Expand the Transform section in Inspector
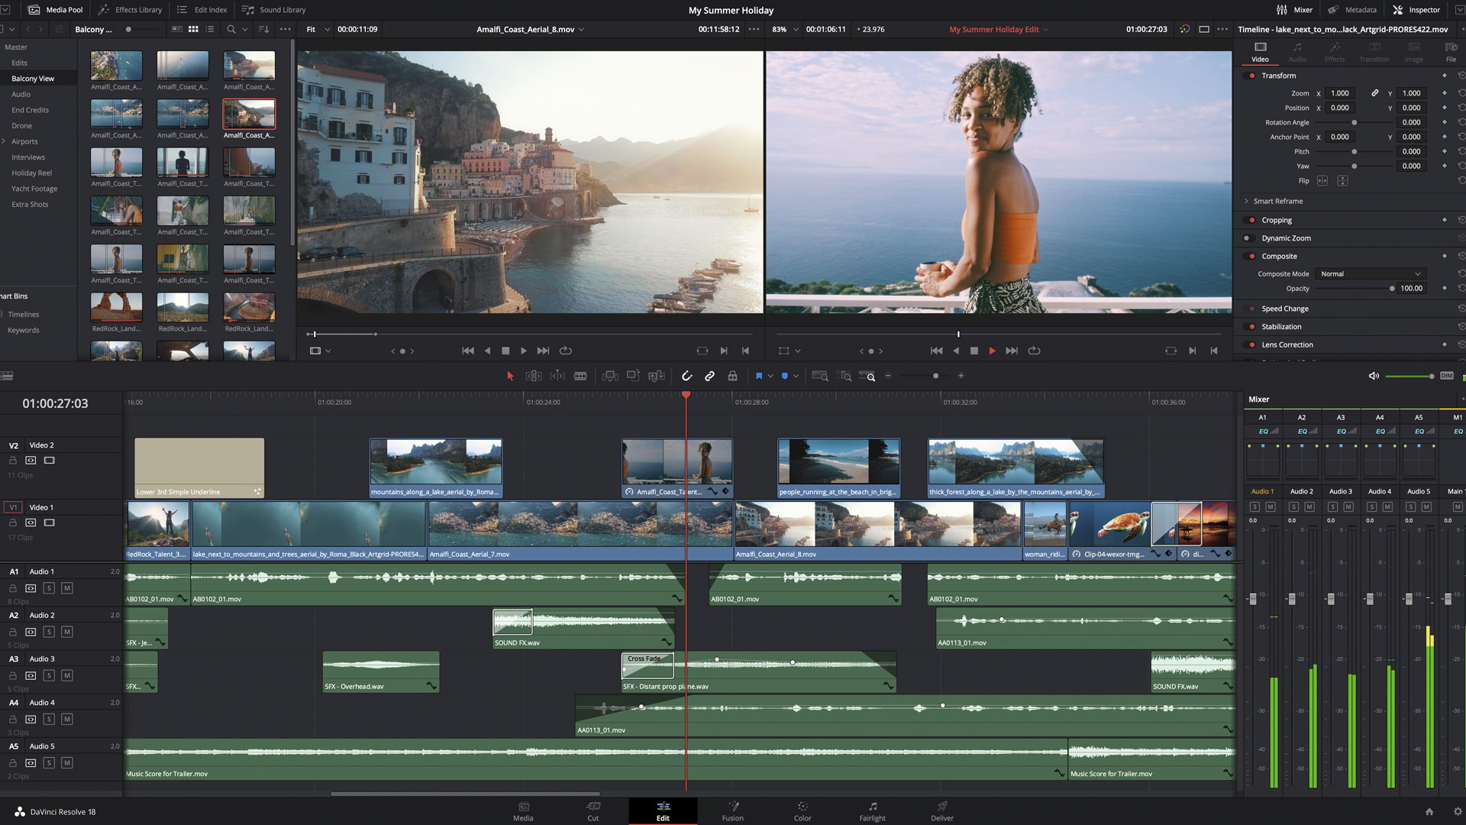This screenshot has height=825, width=1466. pyautogui.click(x=1280, y=76)
